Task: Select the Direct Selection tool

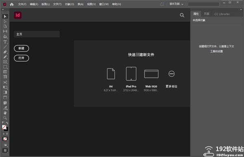Action: pos(5,21)
